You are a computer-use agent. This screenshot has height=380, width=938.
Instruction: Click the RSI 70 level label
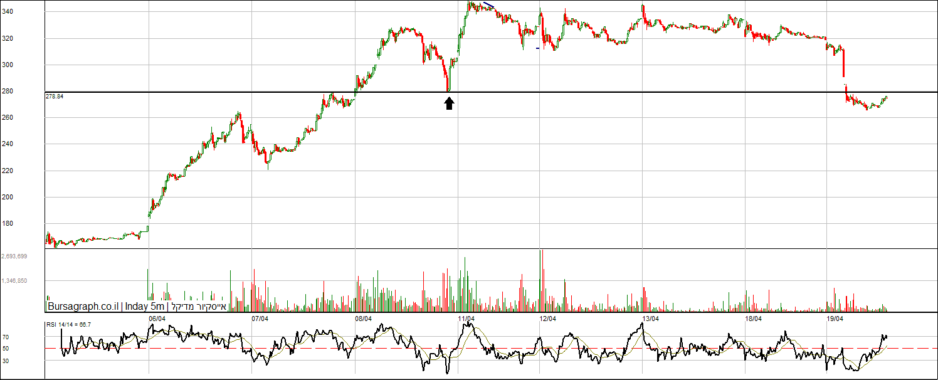click(6, 337)
